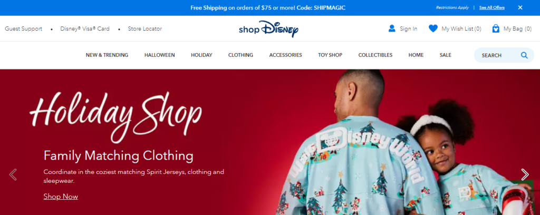
Task: Select the Sale menu item
Action: coord(445,55)
